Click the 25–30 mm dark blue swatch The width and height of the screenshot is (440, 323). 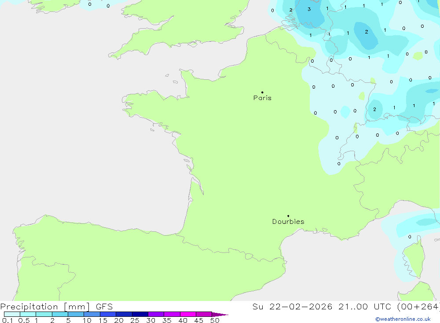tap(140, 314)
